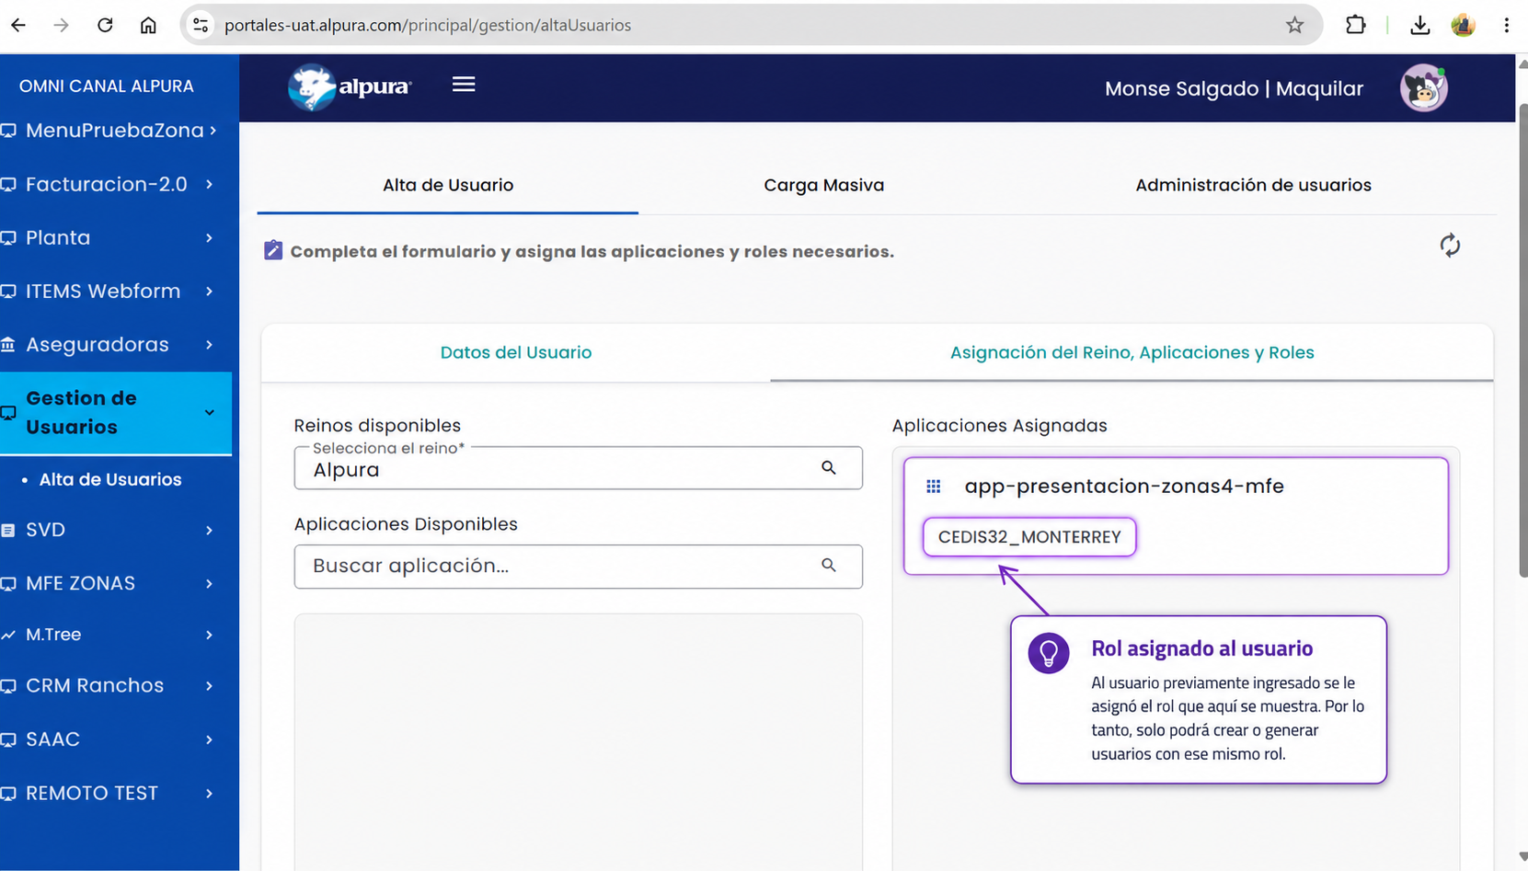Click the browser forward arrow
The image size is (1528, 871).
62,25
